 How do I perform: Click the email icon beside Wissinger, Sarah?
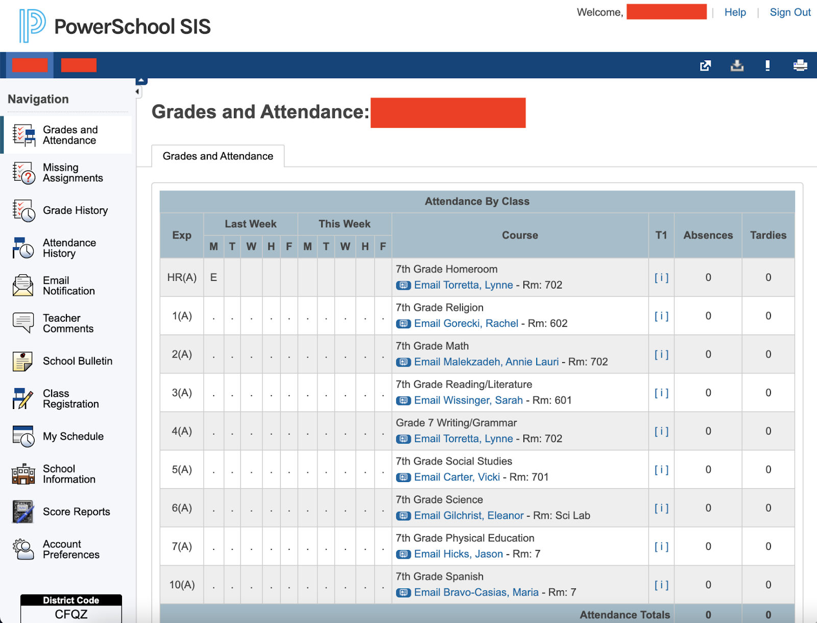tap(403, 401)
